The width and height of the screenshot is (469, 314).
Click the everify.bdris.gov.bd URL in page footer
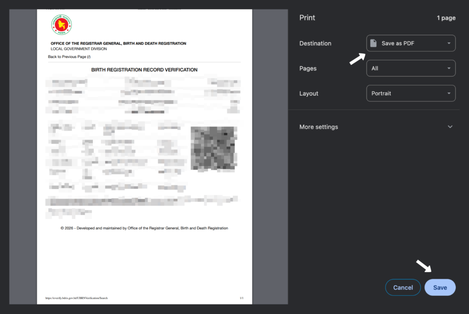(x=76, y=298)
